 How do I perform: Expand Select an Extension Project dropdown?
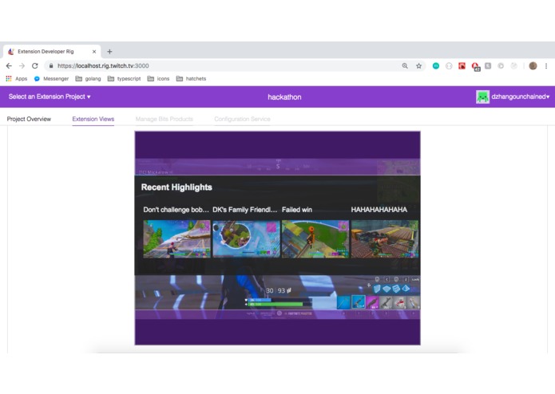[x=50, y=97]
